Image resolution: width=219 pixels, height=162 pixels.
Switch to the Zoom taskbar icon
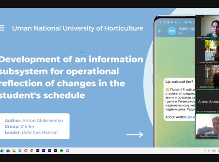pyautogui.click(x=67, y=151)
